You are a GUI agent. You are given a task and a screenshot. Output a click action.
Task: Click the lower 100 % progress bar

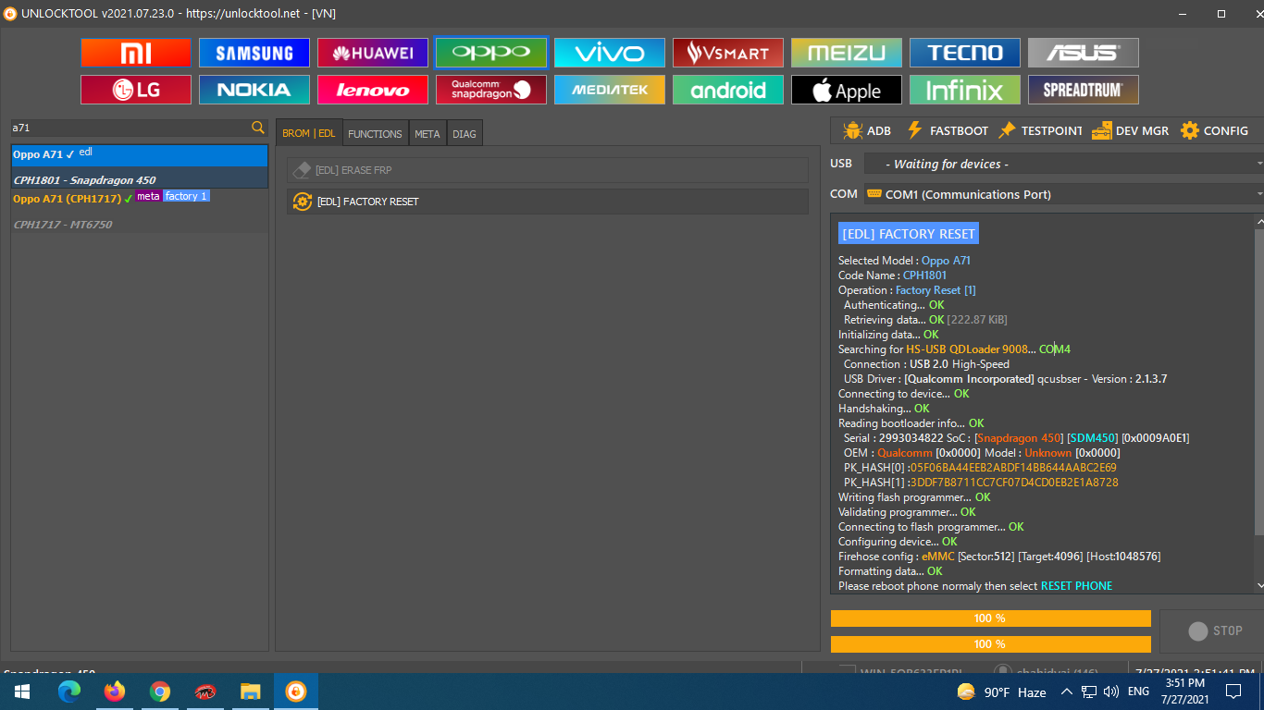click(x=990, y=644)
